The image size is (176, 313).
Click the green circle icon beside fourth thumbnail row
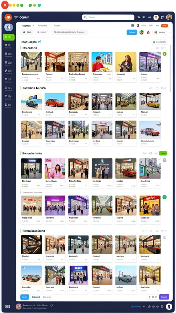165,197
